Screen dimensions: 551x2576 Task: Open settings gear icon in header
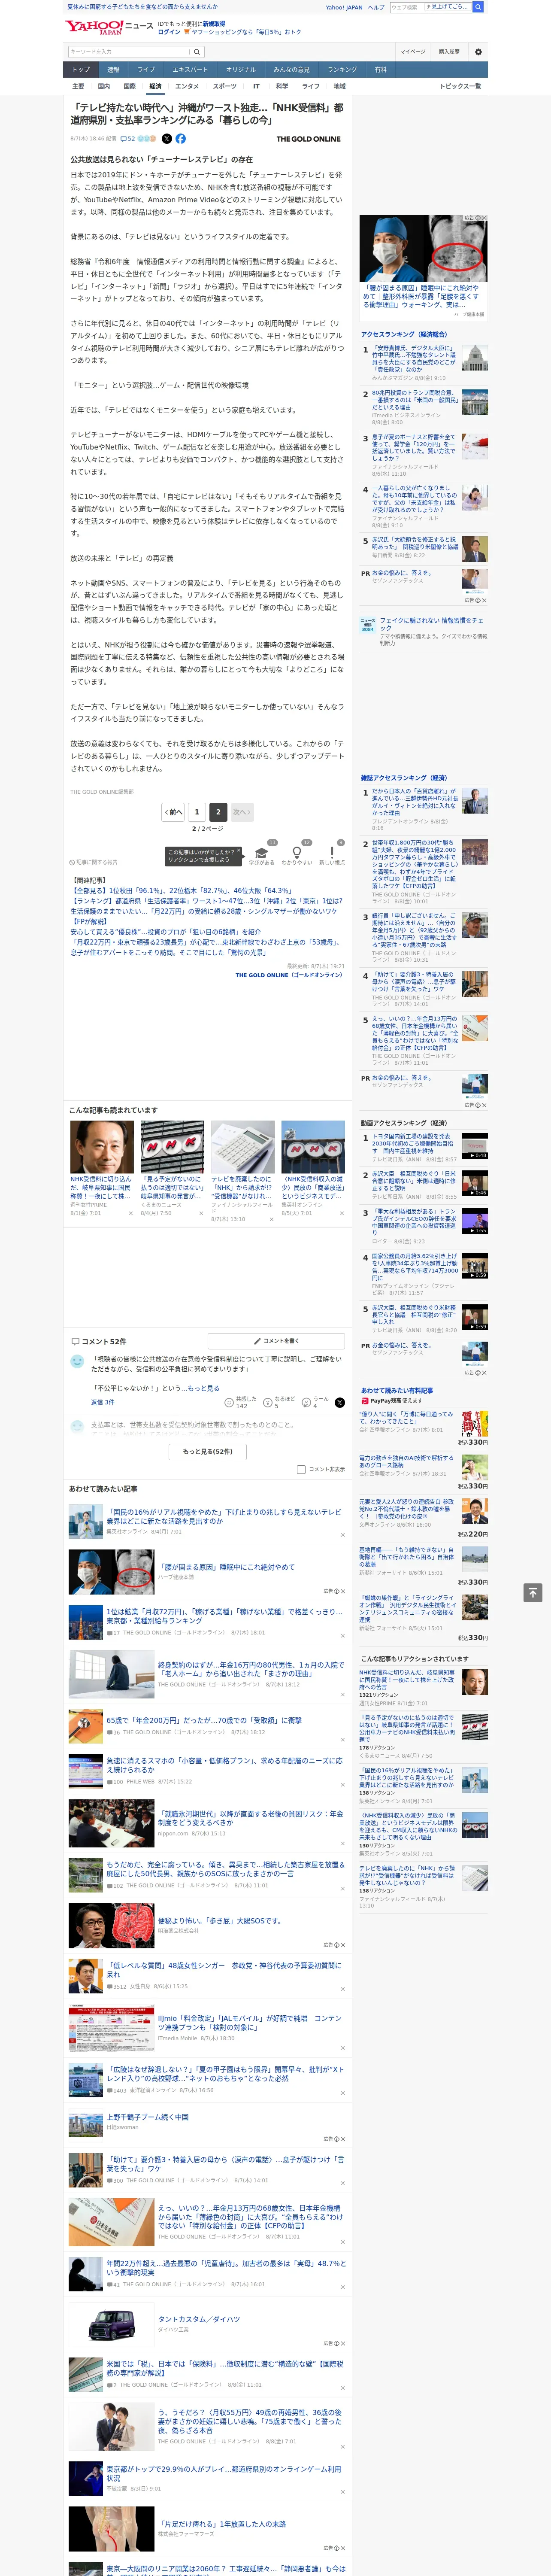coord(478,51)
